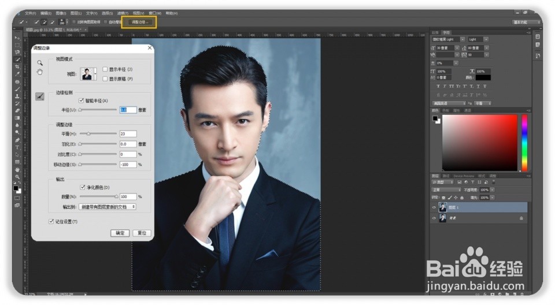Click the 平滑 (H) slider
This screenshot has height=305, width=555.
pos(98,134)
